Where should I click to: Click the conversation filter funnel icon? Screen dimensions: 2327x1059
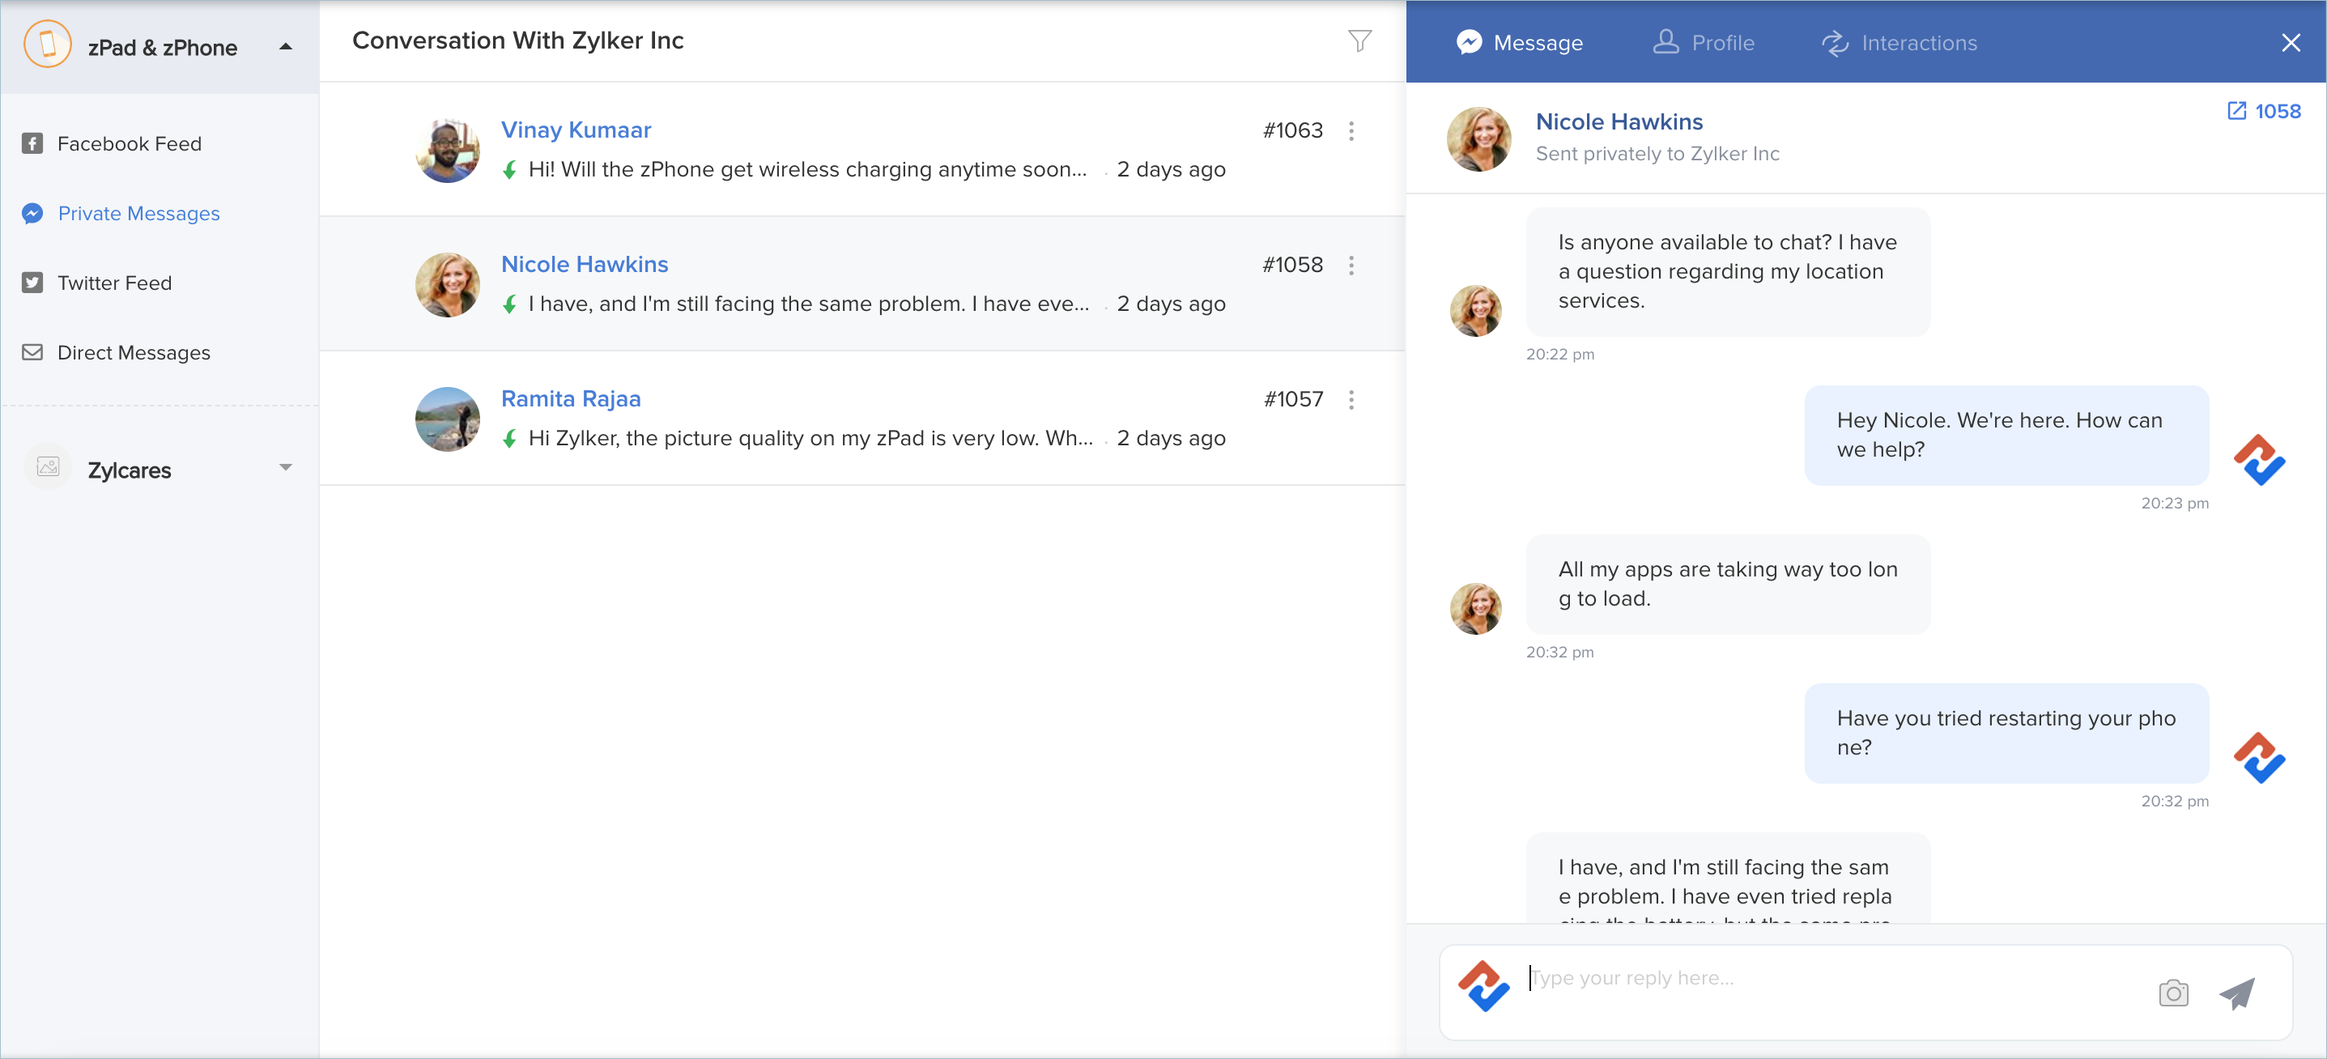click(1359, 40)
